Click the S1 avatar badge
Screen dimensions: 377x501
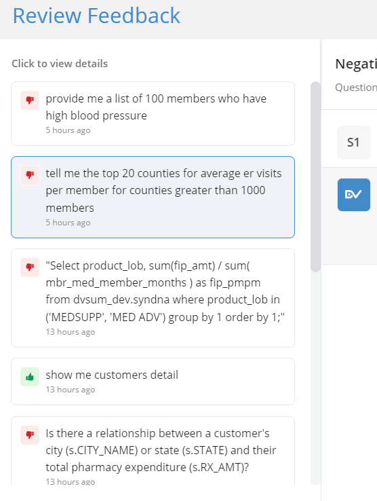click(354, 143)
